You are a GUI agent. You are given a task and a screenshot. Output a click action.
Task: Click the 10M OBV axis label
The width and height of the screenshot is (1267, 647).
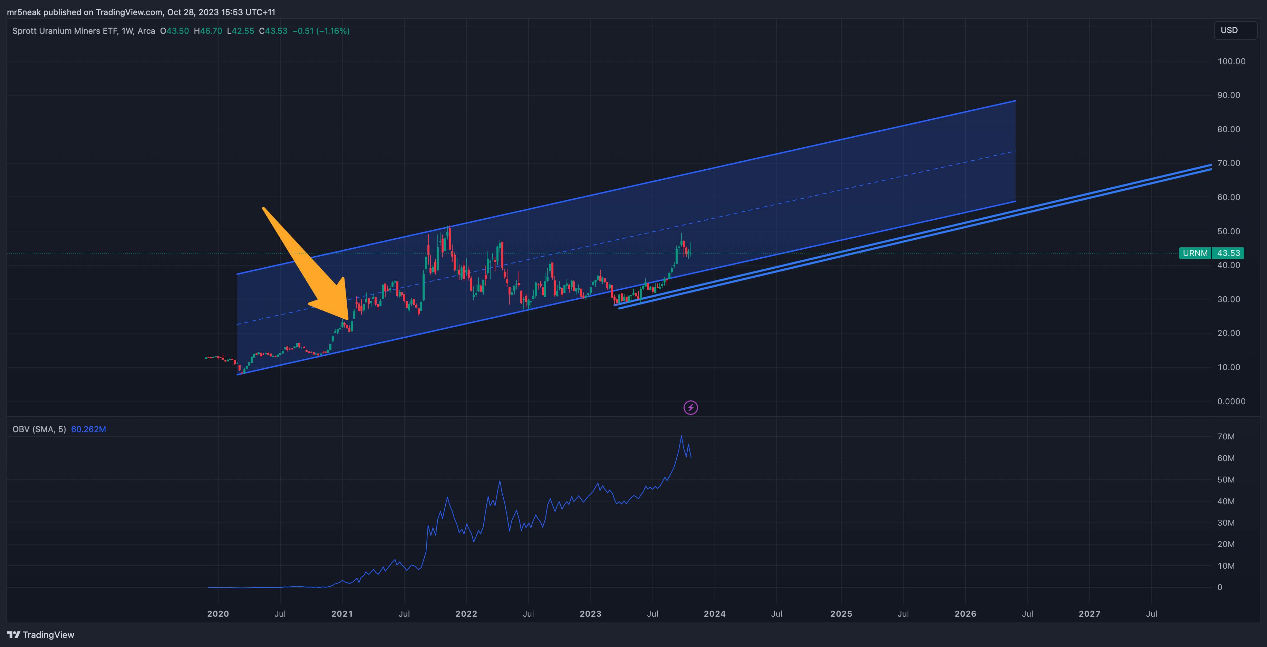pos(1226,566)
